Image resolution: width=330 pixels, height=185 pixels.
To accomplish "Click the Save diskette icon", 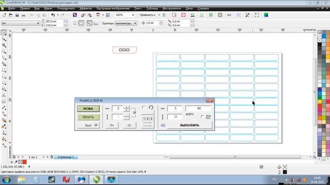I will click(17, 15).
